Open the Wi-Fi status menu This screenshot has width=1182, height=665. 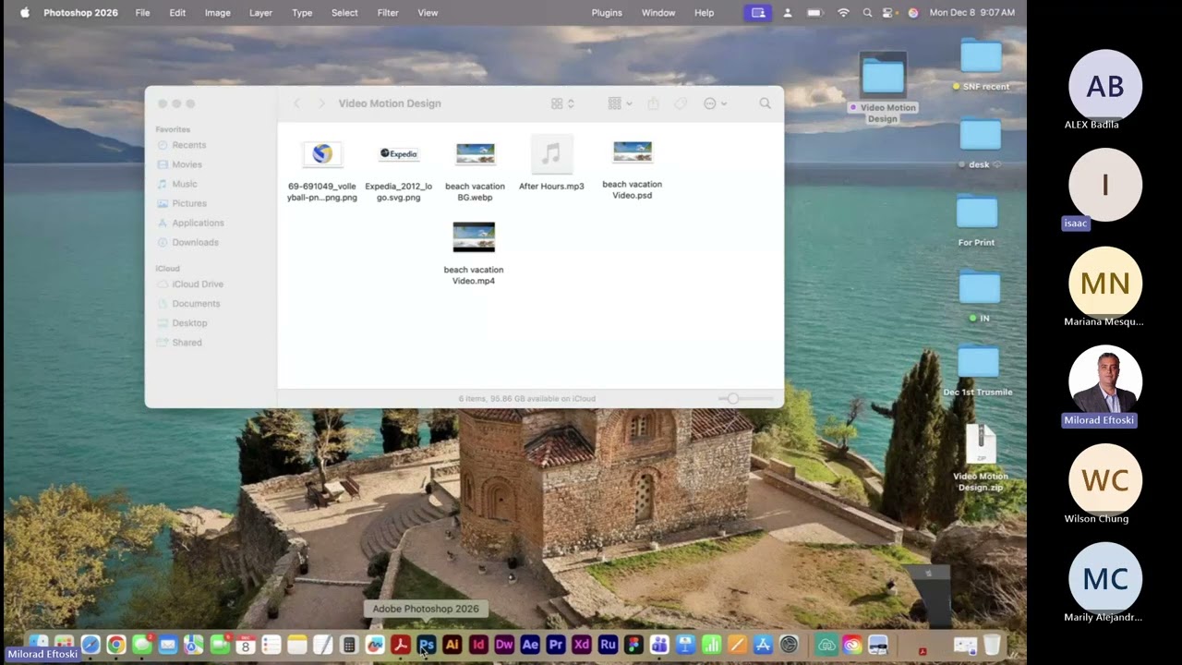[843, 13]
